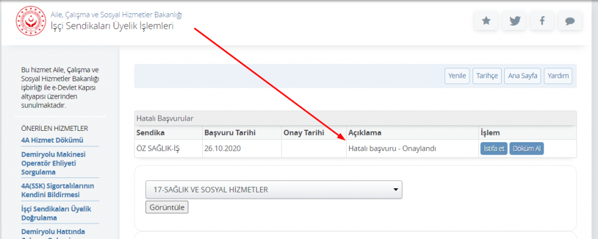Viewport: 598px width, 239px height.
Task: Share the service on Facebook
Action: click(x=542, y=21)
